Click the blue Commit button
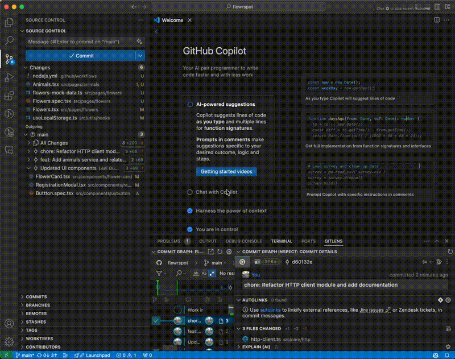 [81, 56]
